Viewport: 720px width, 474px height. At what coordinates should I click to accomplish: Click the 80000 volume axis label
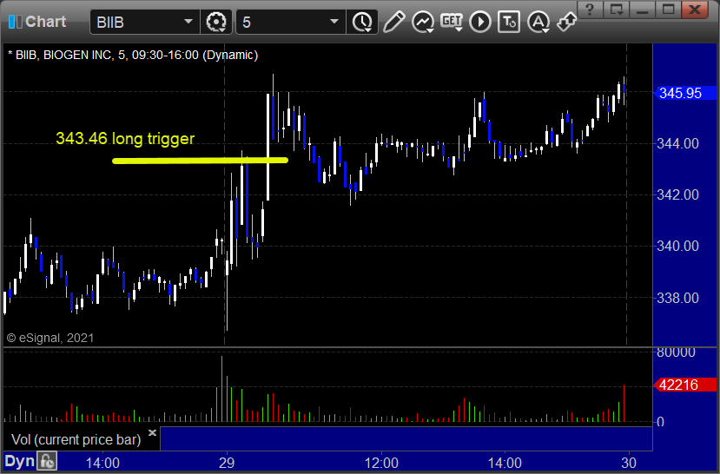coord(676,352)
